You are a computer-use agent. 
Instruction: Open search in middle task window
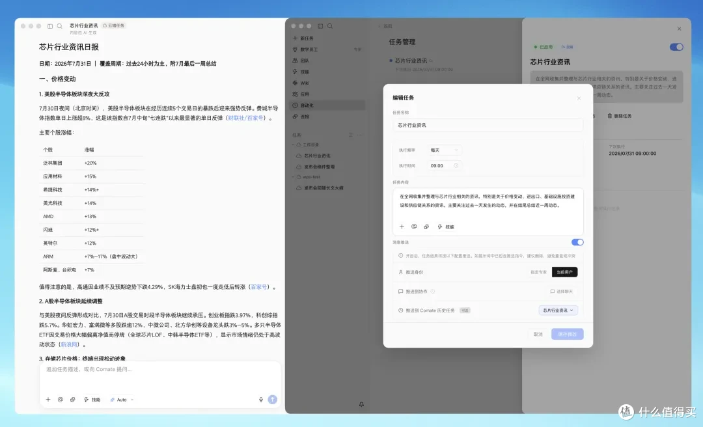click(330, 26)
